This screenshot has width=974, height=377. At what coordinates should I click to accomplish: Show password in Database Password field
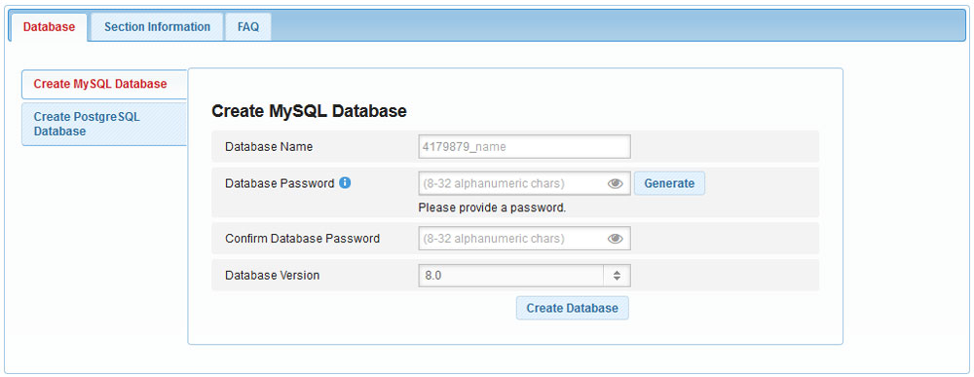pyautogui.click(x=615, y=184)
